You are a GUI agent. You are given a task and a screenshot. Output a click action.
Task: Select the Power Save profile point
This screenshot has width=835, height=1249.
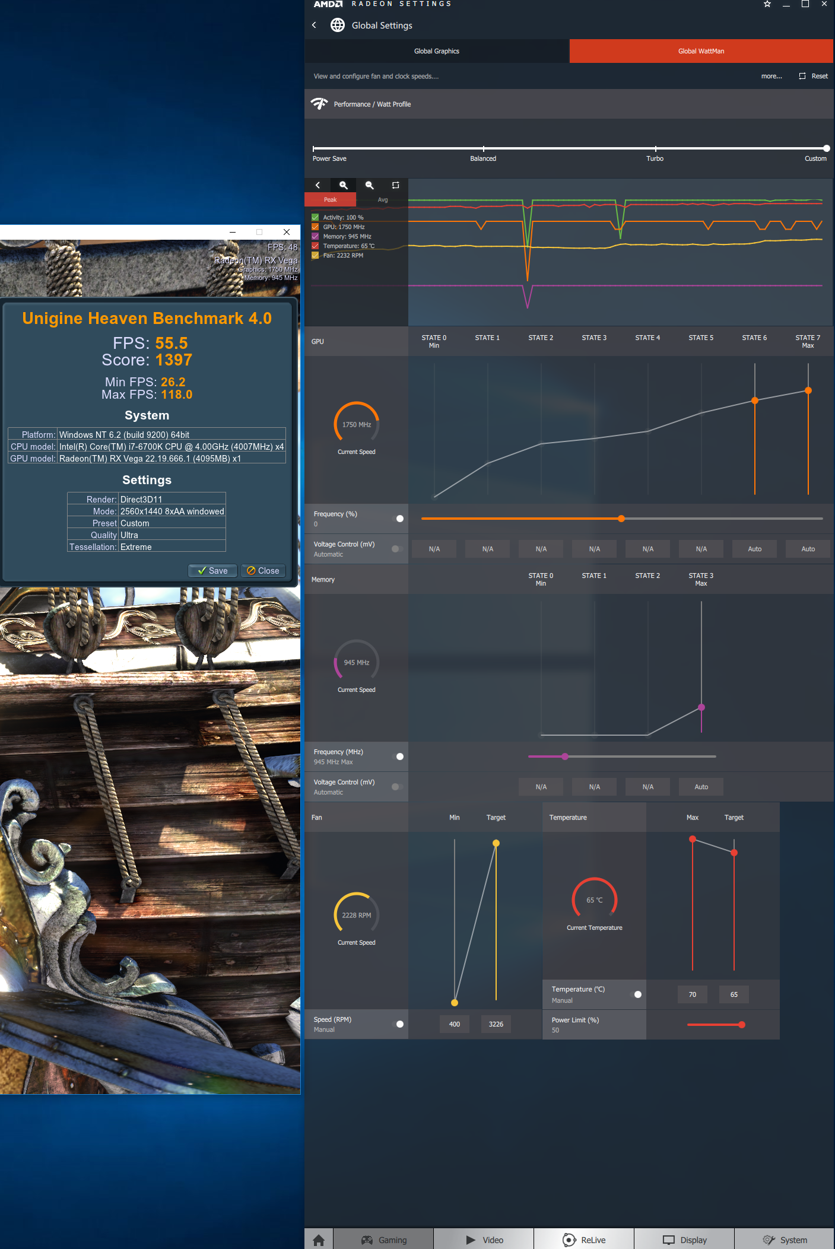314,148
